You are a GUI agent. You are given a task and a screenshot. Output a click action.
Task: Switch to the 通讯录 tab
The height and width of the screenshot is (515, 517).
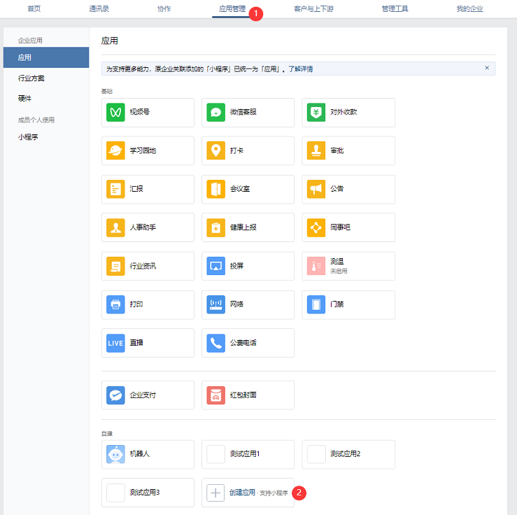point(99,9)
